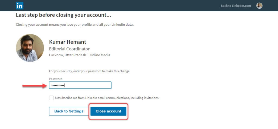The width and height of the screenshot is (278, 129).
Task: Check the unsubscribe from email communications box
Action: pyautogui.click(x=51, y=98)
